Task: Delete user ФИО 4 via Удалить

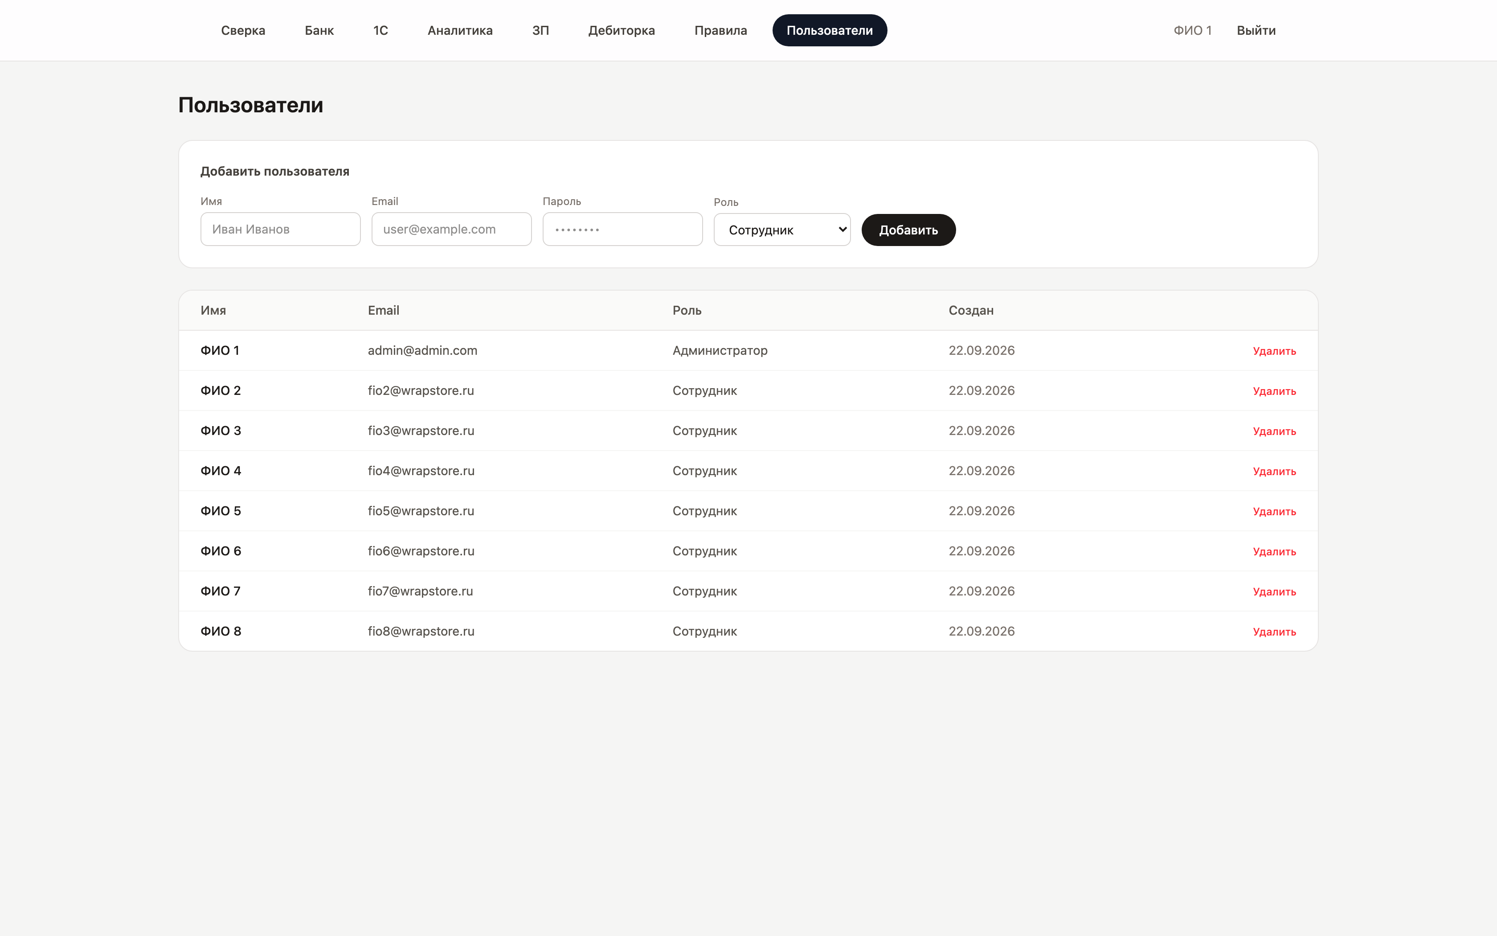Action: (1274, 472)
